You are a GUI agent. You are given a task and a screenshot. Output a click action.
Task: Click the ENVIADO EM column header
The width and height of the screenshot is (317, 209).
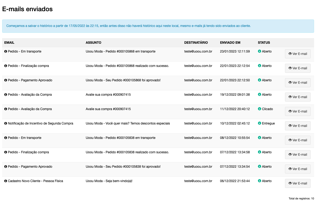[230, 43]
